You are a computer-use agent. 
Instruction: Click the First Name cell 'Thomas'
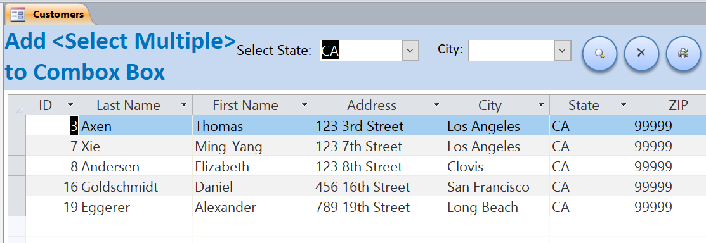pyautogui.click(x=252, y=126)
